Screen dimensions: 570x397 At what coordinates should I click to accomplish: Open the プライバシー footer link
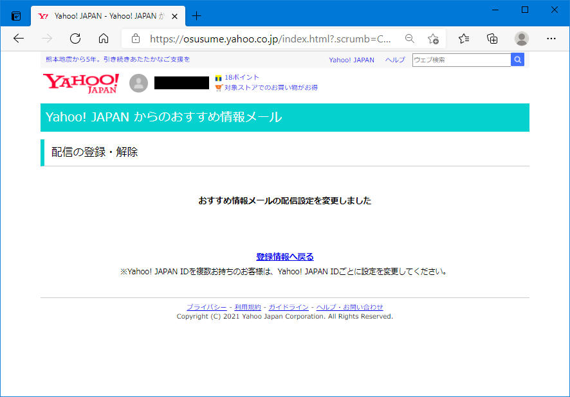(207, 307)
